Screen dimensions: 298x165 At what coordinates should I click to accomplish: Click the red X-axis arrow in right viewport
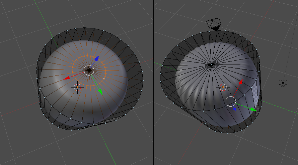pos(241,82)
